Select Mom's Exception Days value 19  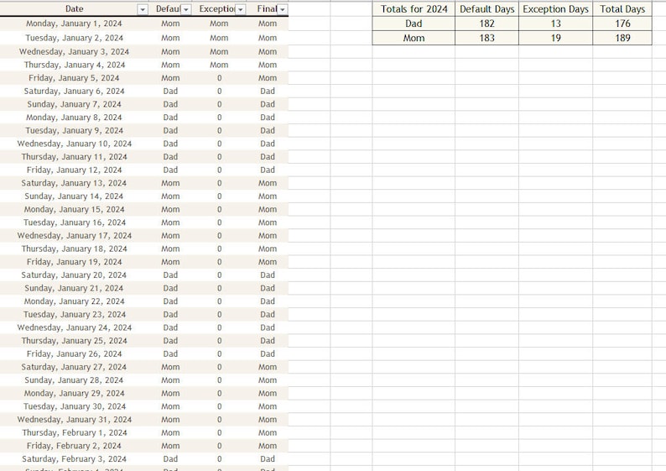click(555, 38)
